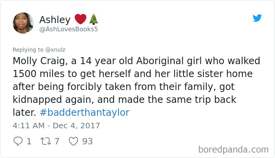Screen dimensions: 275x158
Task: Click the retweet arrows icon
Action: [46, 141]
